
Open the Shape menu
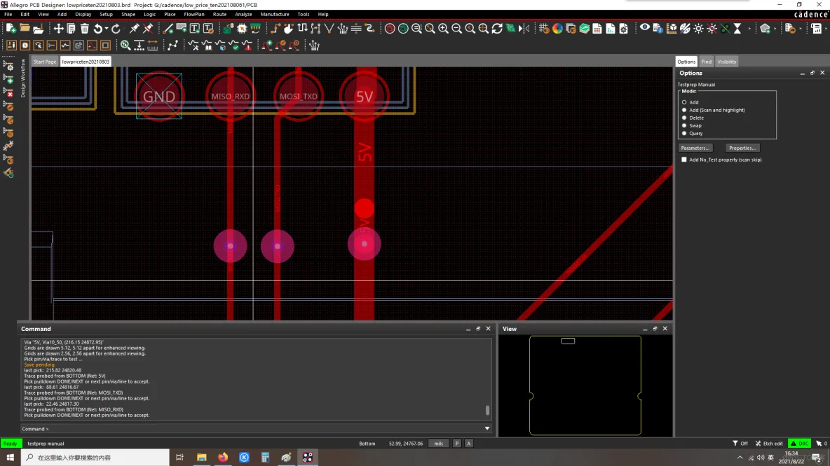click(x=128, y=14)
